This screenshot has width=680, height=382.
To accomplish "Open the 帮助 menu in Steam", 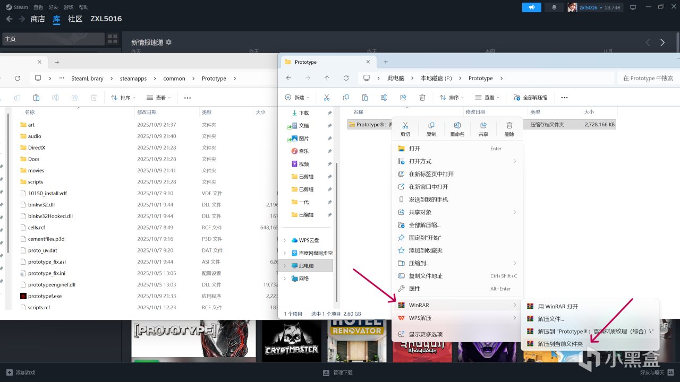I will (x=83, y=7).
